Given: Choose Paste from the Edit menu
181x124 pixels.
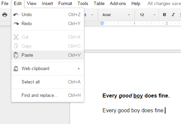Looking at the screenshot, I should pos(48,55).
